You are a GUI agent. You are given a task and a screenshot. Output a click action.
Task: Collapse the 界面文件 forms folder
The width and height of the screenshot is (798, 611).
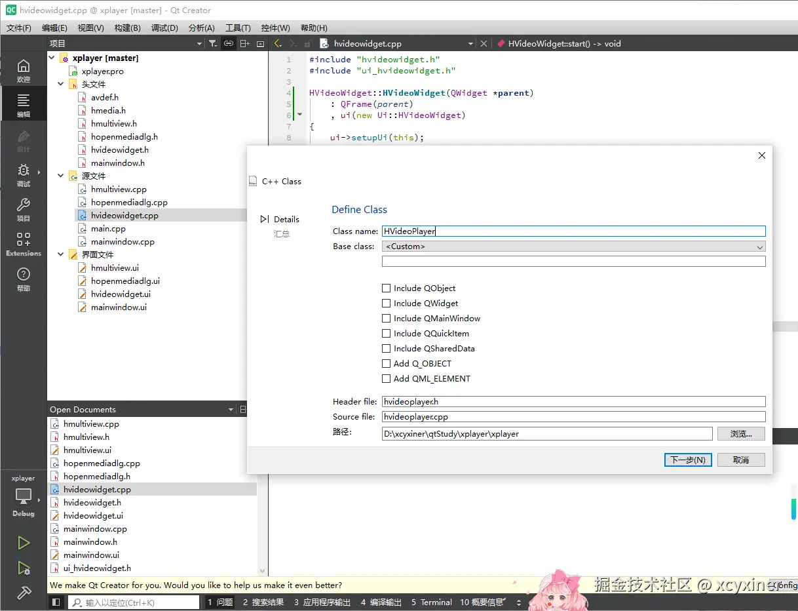tap(62, 254)
